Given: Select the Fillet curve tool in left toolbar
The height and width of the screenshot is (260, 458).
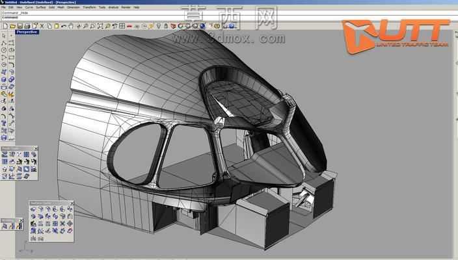Looking at the screenshot, I should pyautogui.click(x=12, y=64).
